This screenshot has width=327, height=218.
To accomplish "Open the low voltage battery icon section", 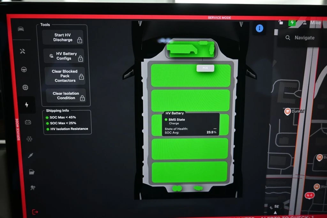I will (28, 122).
